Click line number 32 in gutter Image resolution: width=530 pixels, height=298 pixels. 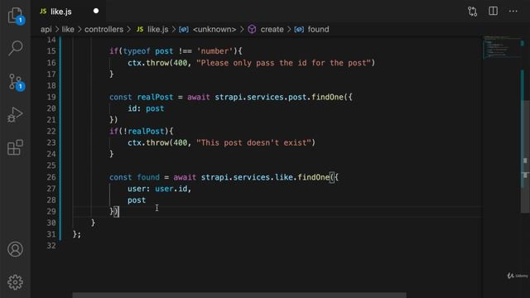(x=51, y=246)
